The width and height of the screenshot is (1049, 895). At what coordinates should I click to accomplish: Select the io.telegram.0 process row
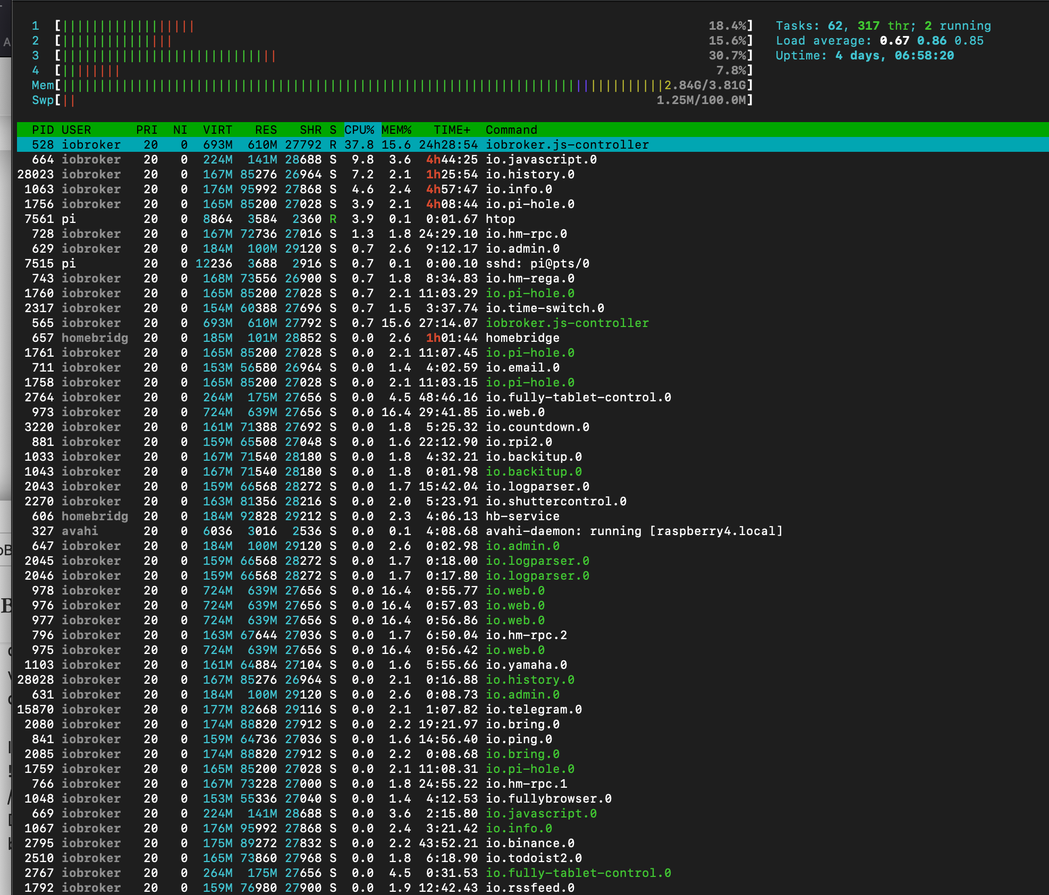[534, 710]
